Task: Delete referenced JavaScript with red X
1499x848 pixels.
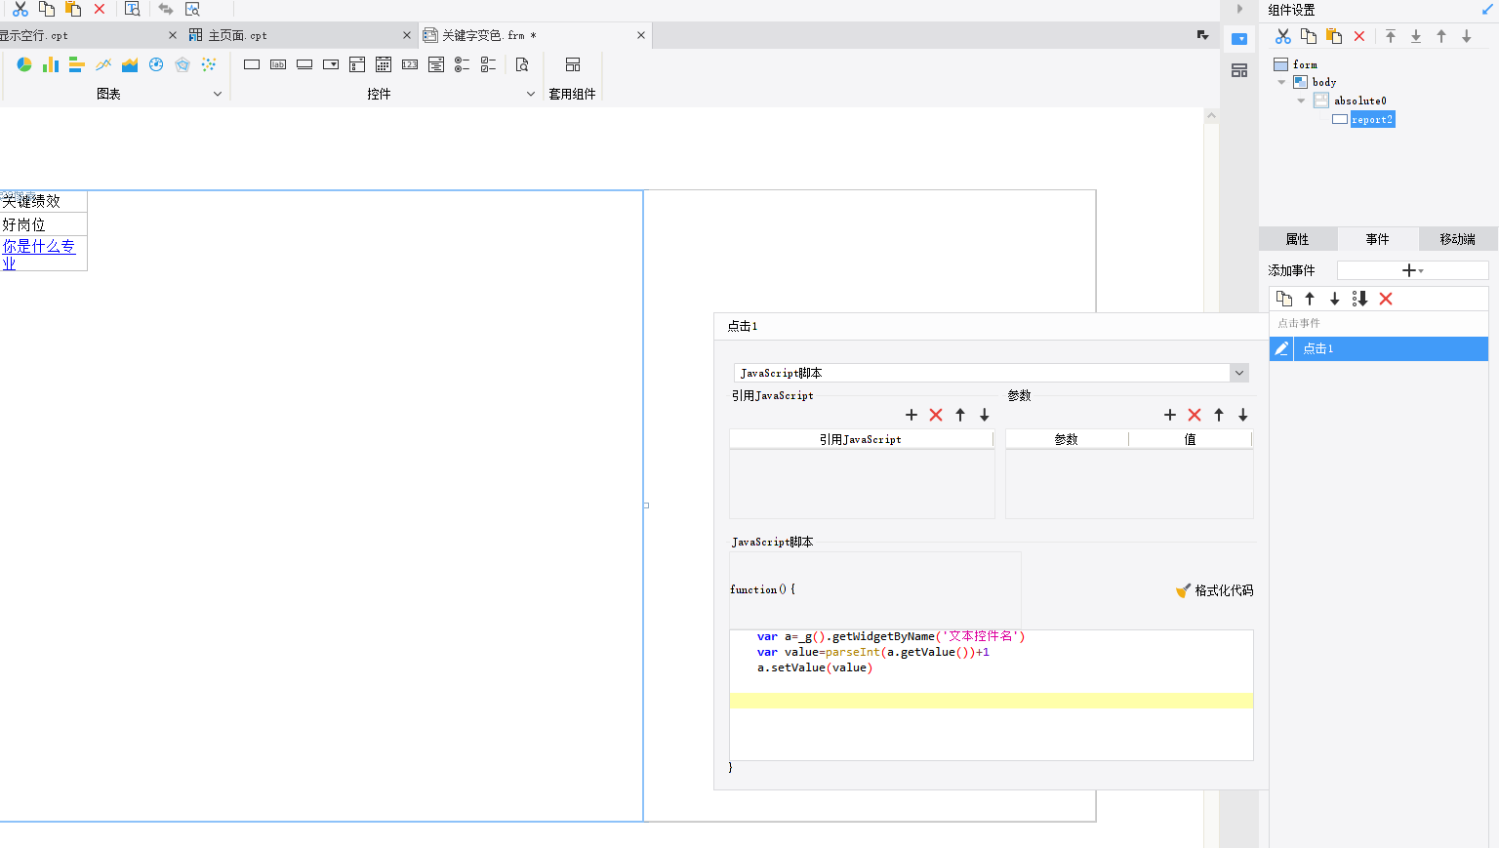Action: tap(936, 415)
